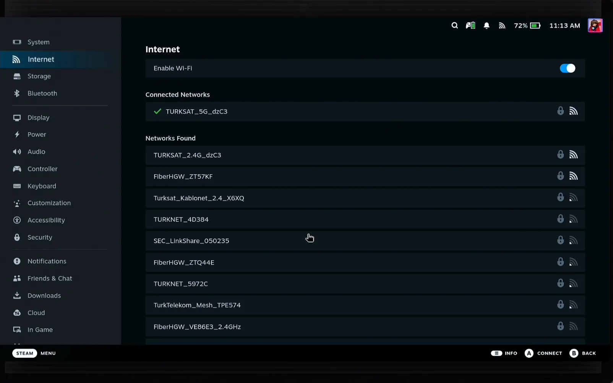613x383 pixels.
Task: Click the B BACK button
Action: [x=583, y=353]
